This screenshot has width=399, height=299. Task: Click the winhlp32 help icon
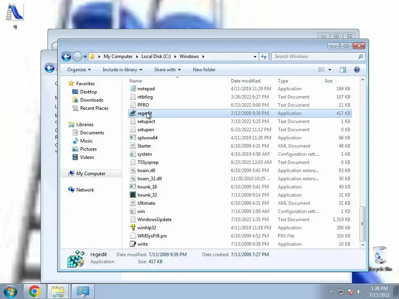[133, 227]
